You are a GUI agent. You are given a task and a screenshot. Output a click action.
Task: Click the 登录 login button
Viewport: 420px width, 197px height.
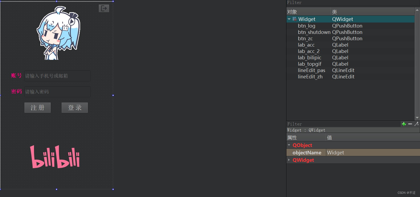tap(75, 108)
